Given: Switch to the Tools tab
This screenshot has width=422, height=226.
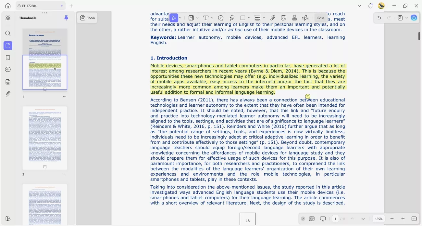Looking at the screenshot, I should point(87,18).
